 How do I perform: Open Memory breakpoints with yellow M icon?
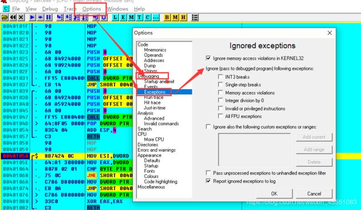175,18
